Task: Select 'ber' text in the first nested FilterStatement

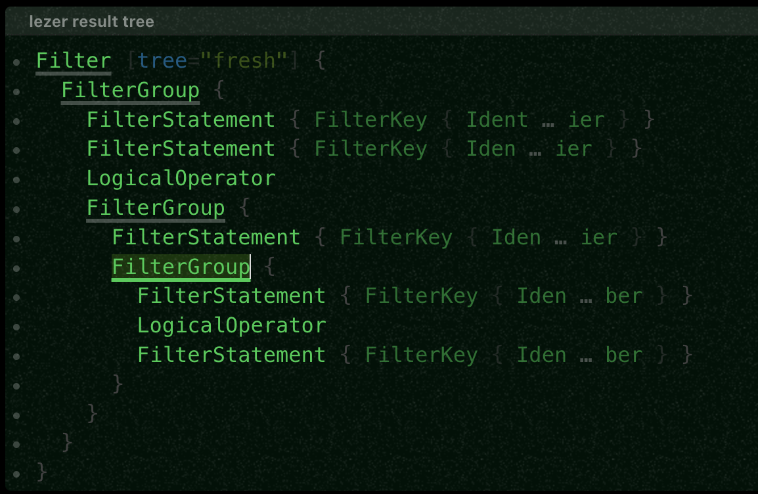Action: 624,296
